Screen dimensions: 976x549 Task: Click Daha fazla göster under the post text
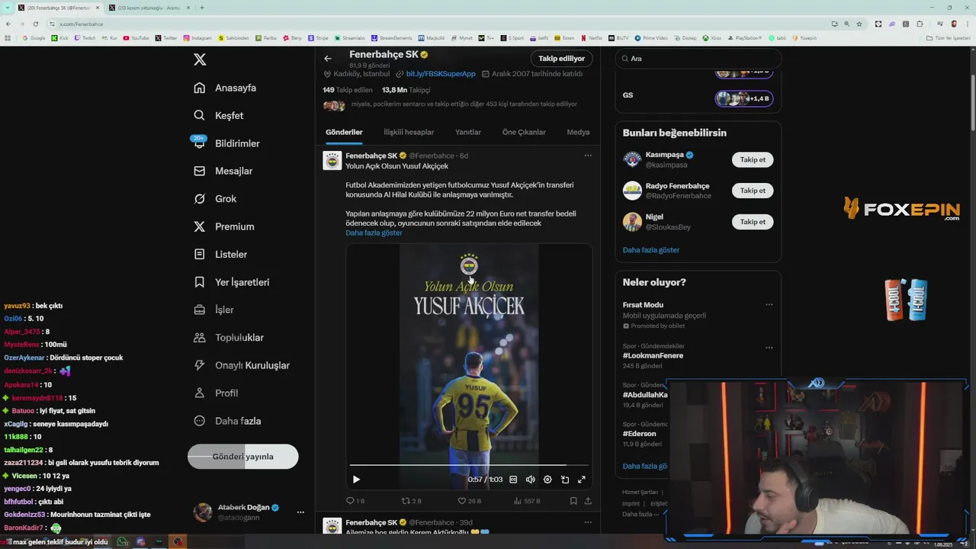pos(374,233)
